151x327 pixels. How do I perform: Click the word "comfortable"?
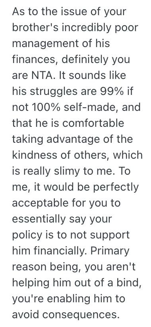coord(93,123)
